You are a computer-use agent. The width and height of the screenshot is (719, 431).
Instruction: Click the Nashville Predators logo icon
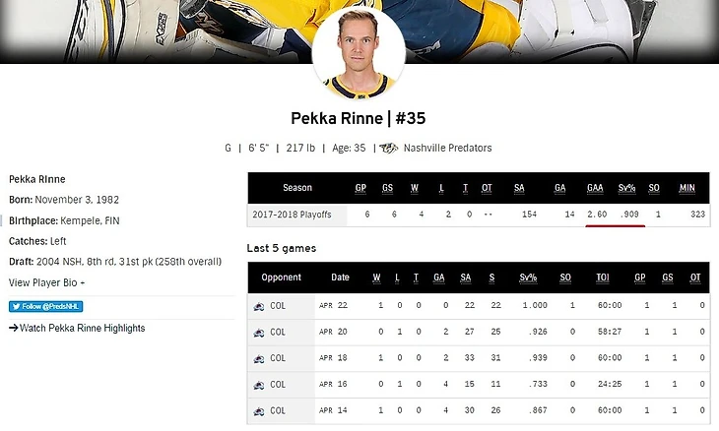[389, 149]
